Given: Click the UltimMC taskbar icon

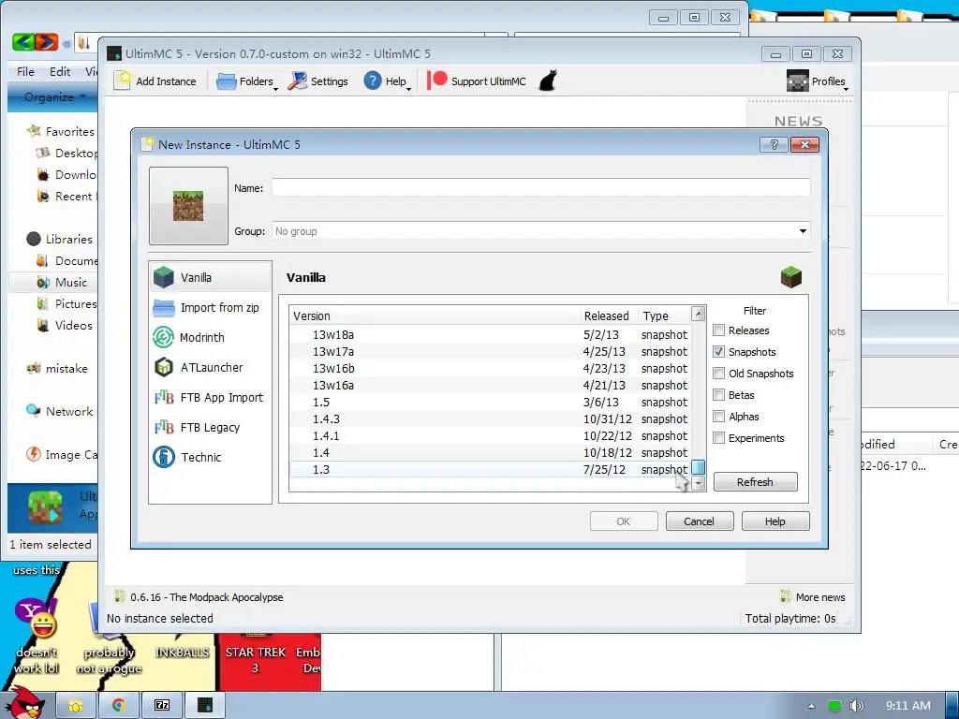Looking at the screenshot, I should [205, 706].
